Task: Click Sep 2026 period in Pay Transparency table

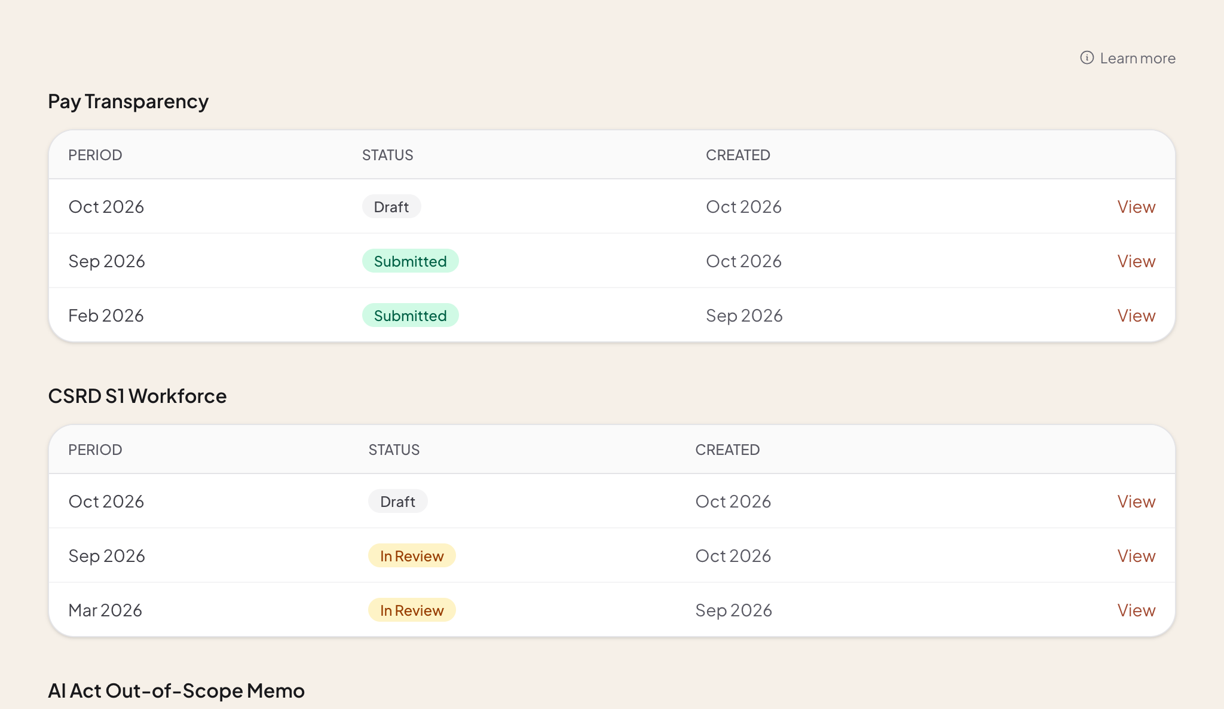Action: 106,261
